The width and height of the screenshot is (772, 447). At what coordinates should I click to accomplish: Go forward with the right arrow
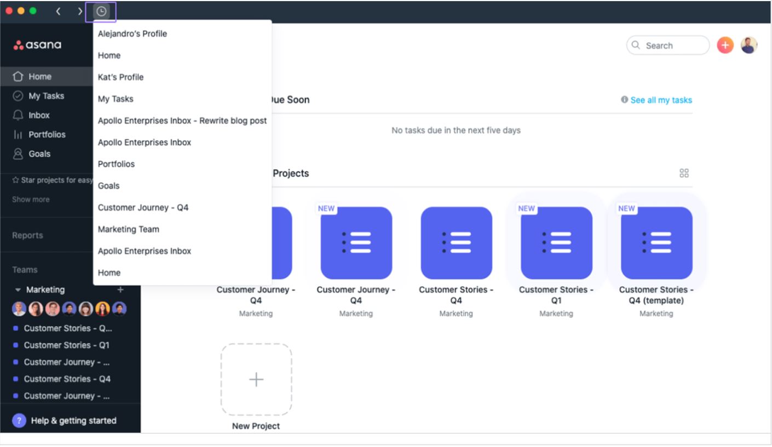click(80, 11)
